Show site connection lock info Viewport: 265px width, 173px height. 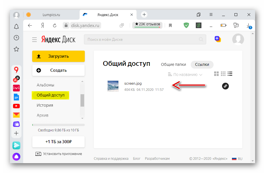tap(66, 25)
